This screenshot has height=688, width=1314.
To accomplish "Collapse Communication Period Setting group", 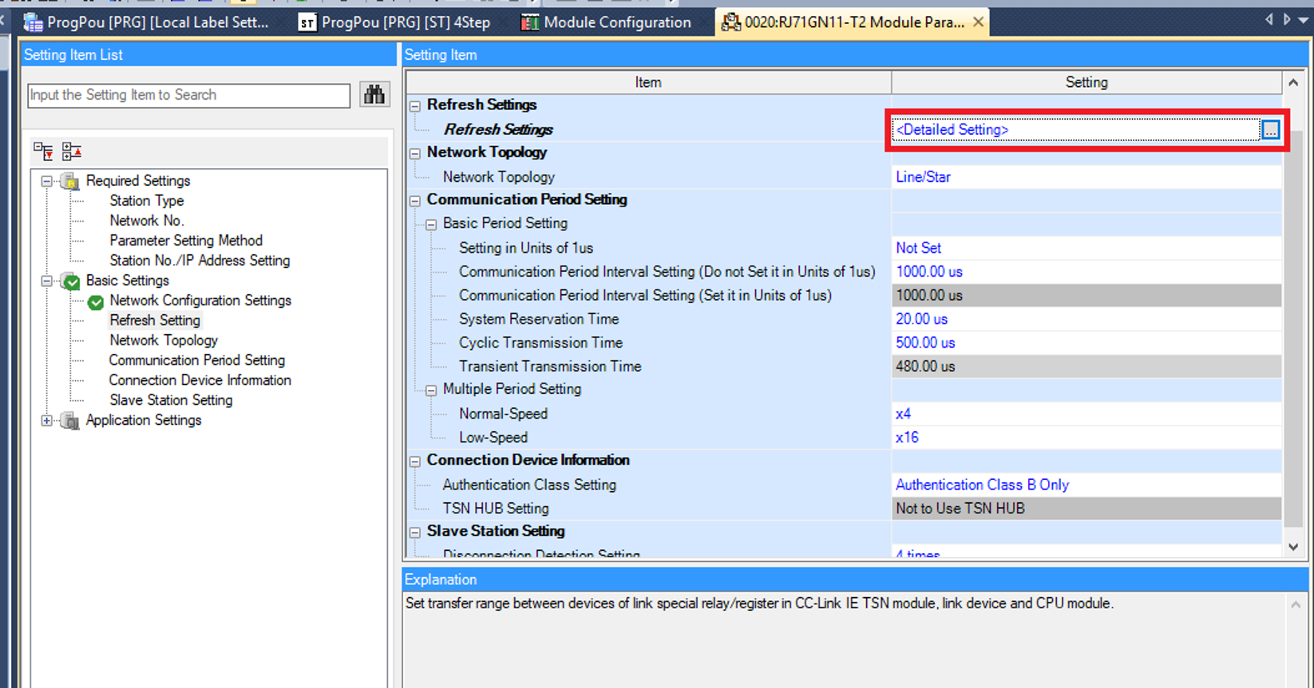I will tap(415, 200).
